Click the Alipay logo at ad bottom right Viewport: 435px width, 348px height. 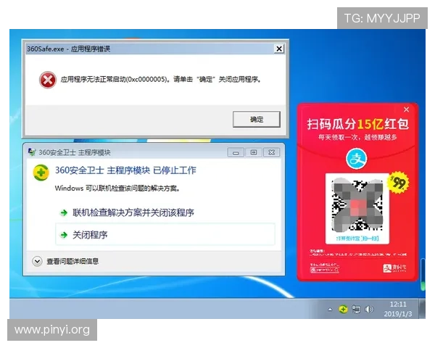[x=395, y=268]
